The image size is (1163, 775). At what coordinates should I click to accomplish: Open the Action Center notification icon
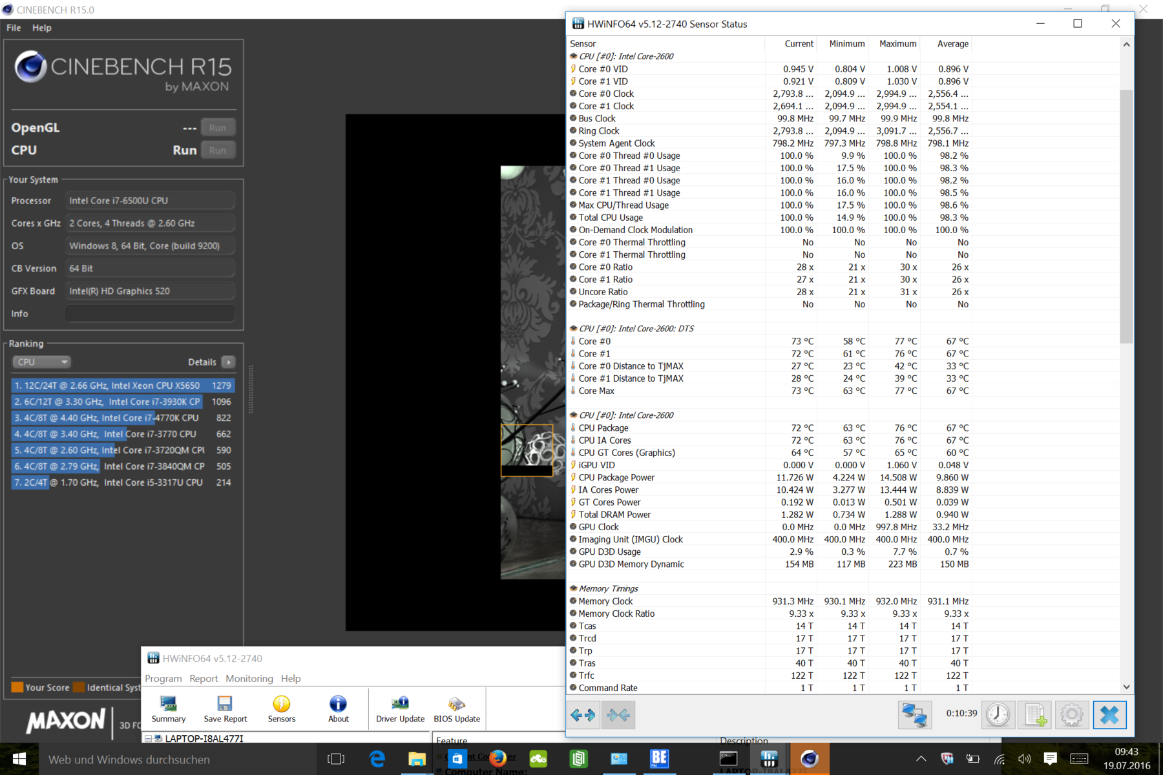tap(1051, 759)
